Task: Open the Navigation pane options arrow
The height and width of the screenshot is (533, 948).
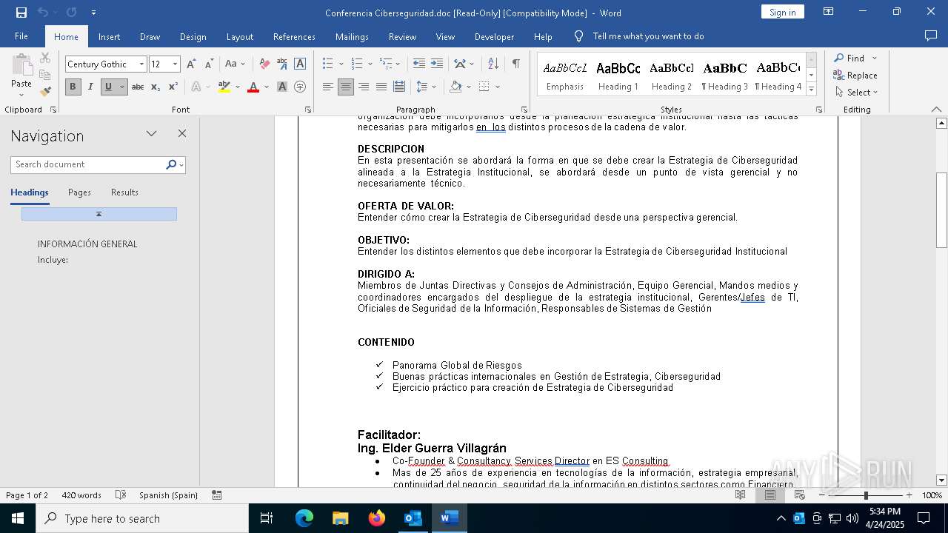Action: coord(152,134)
